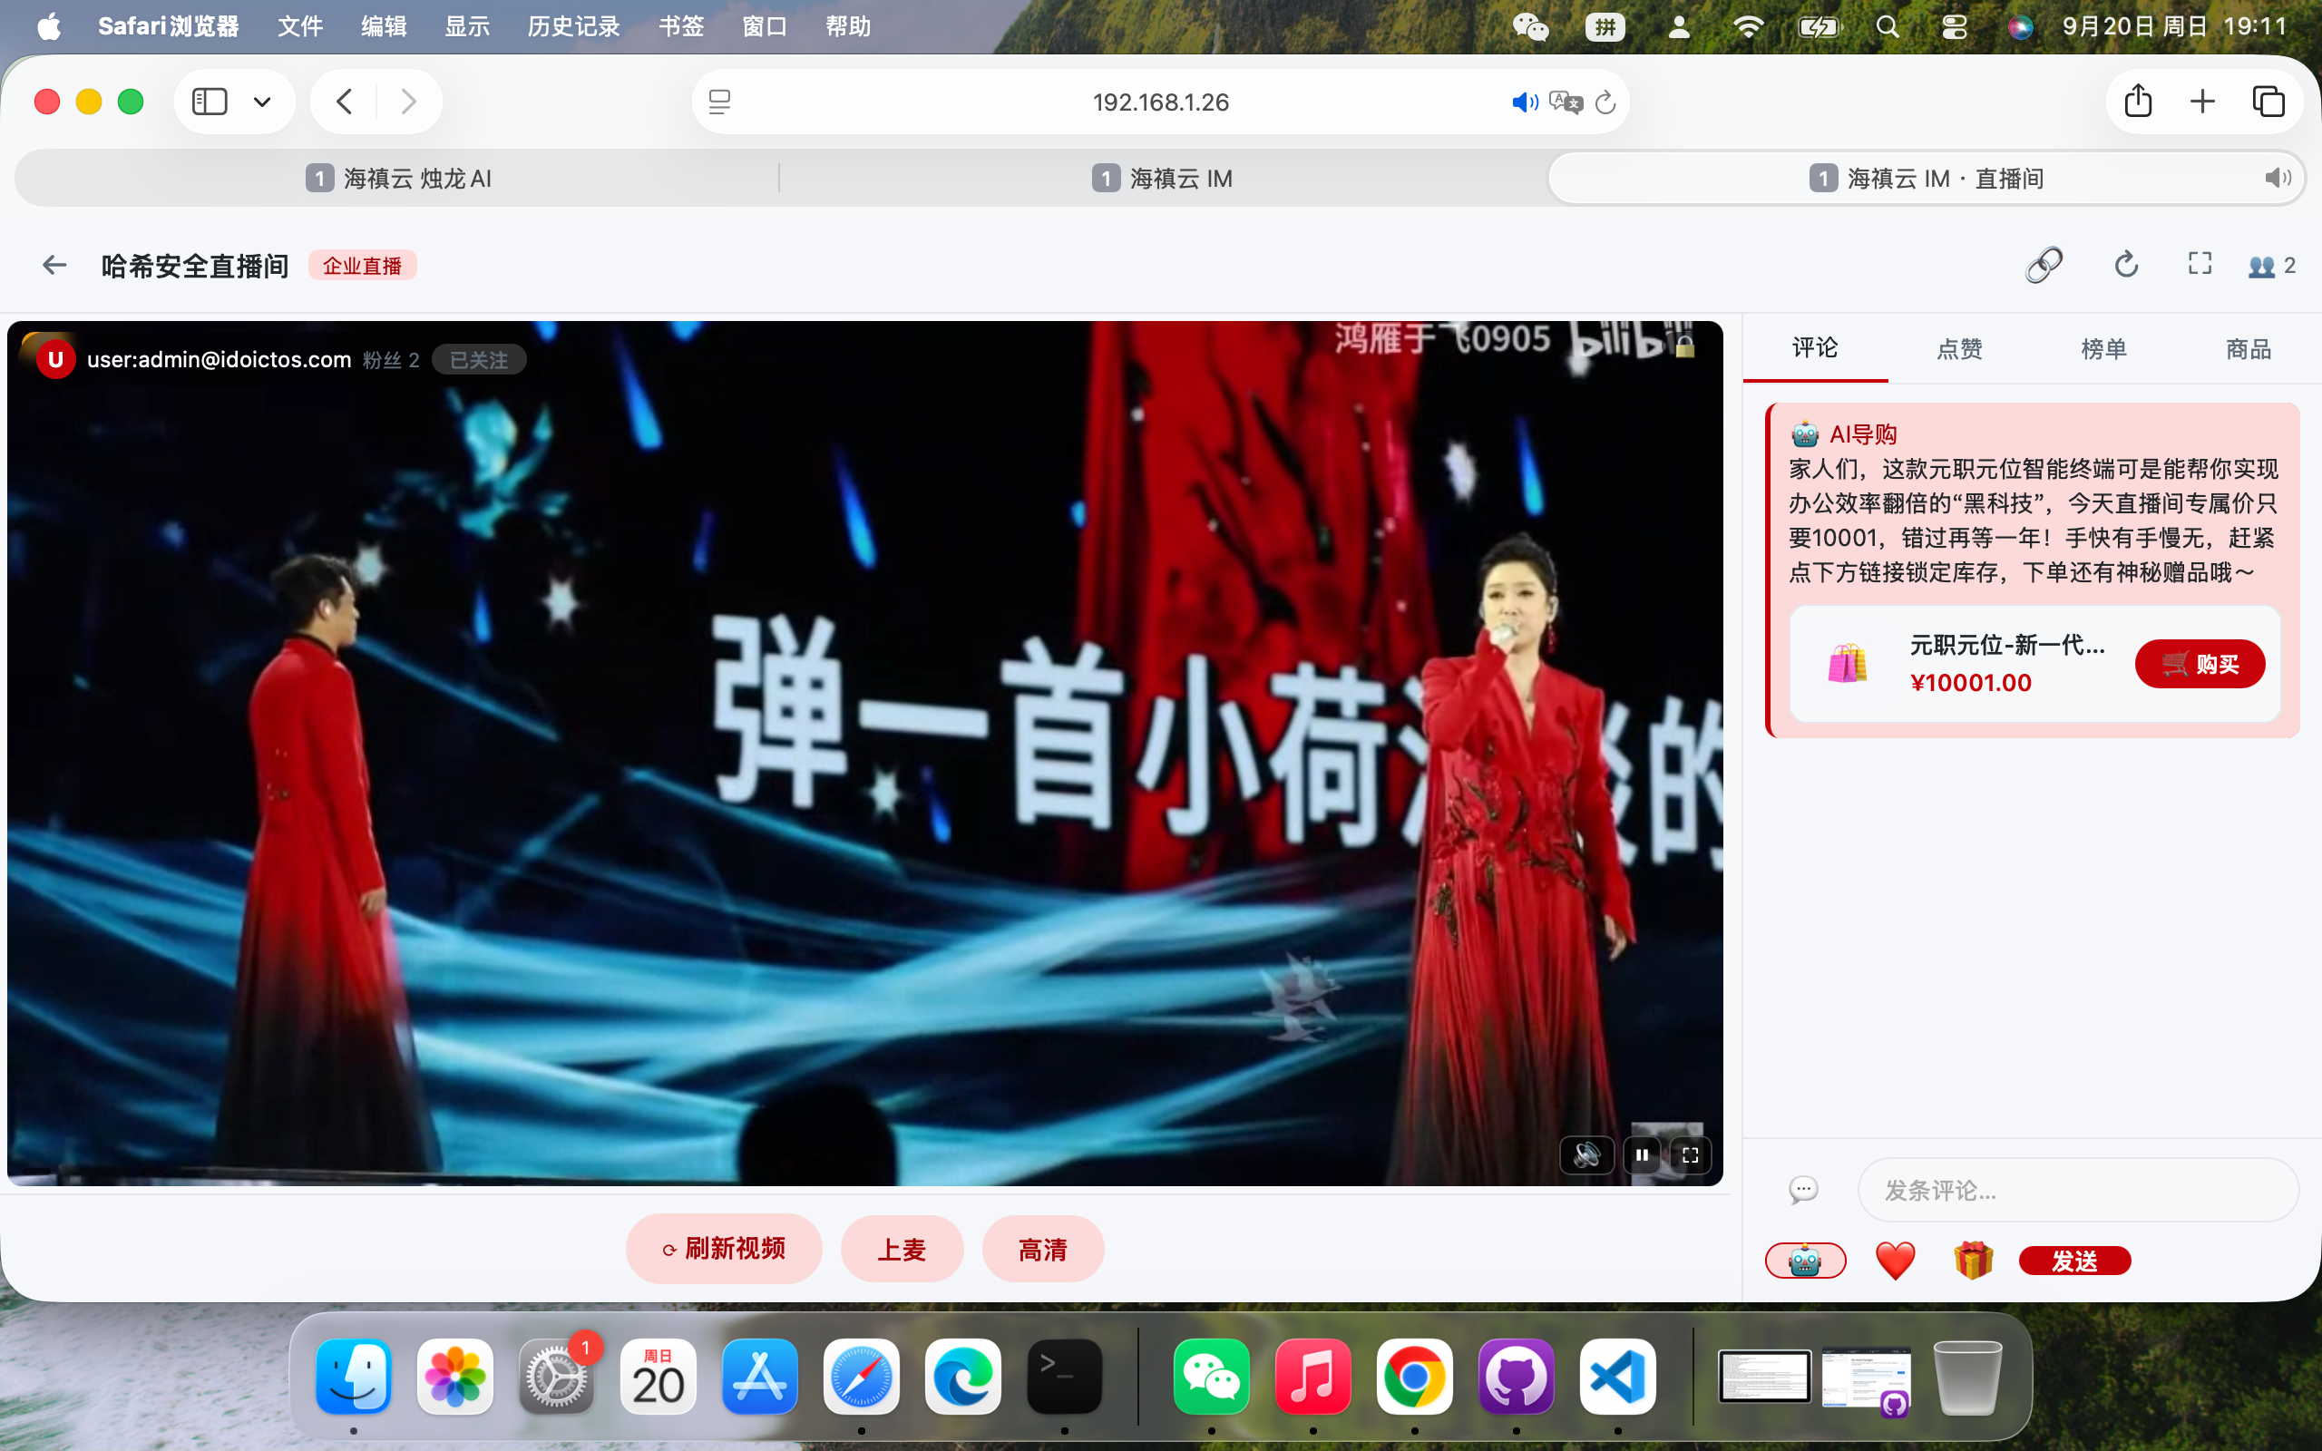
Task: Expand the sidebar tab group dropdown arrow
Action: [x=262, y=102]
